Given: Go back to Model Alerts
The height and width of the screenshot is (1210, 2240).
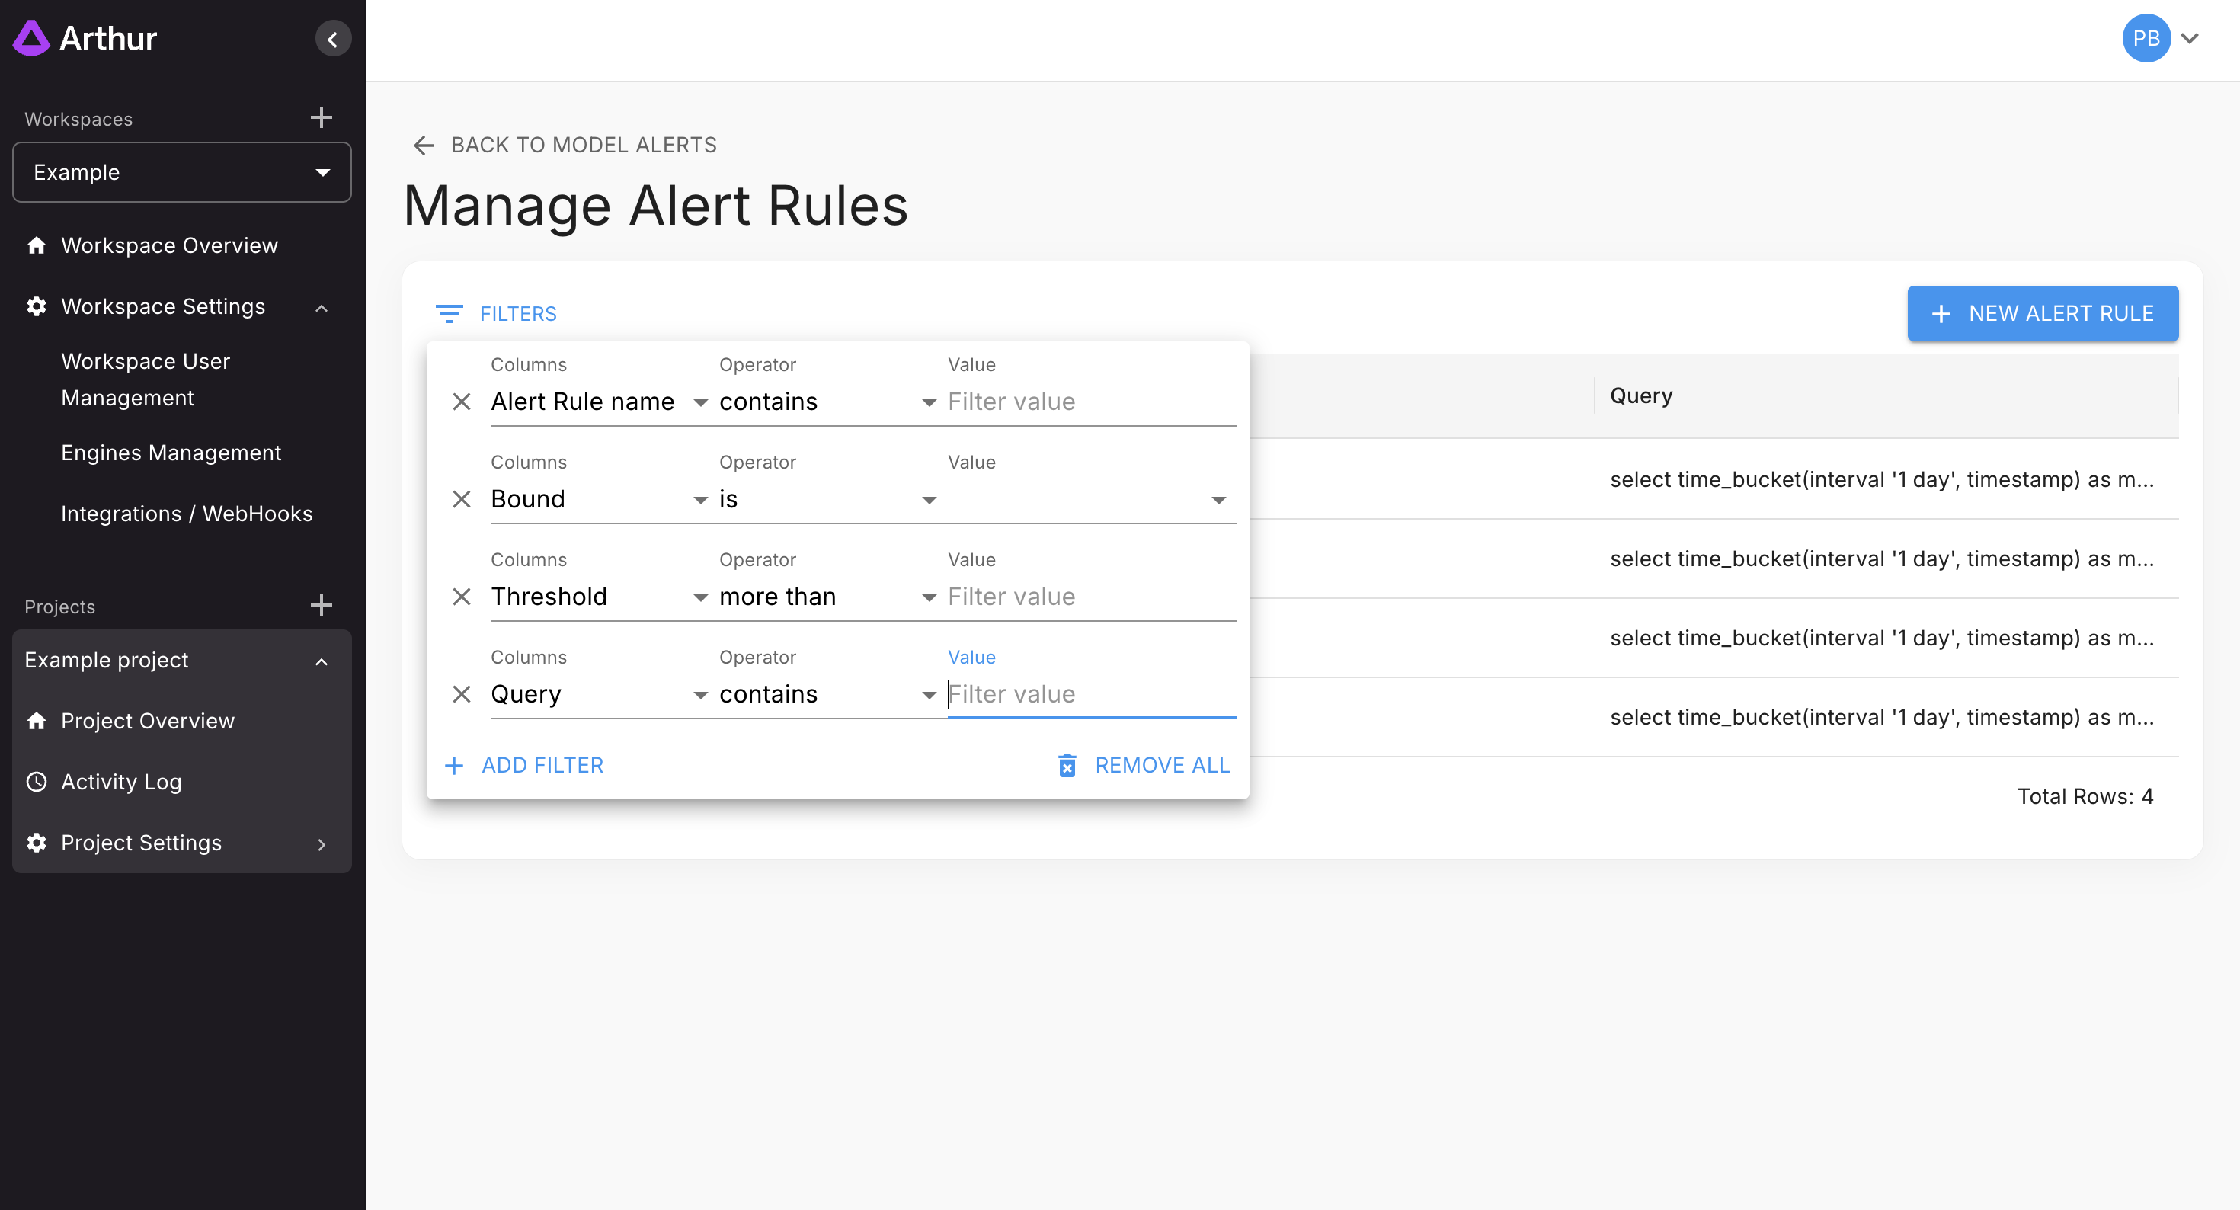Looking at the screenshot, I should point(565,145).
